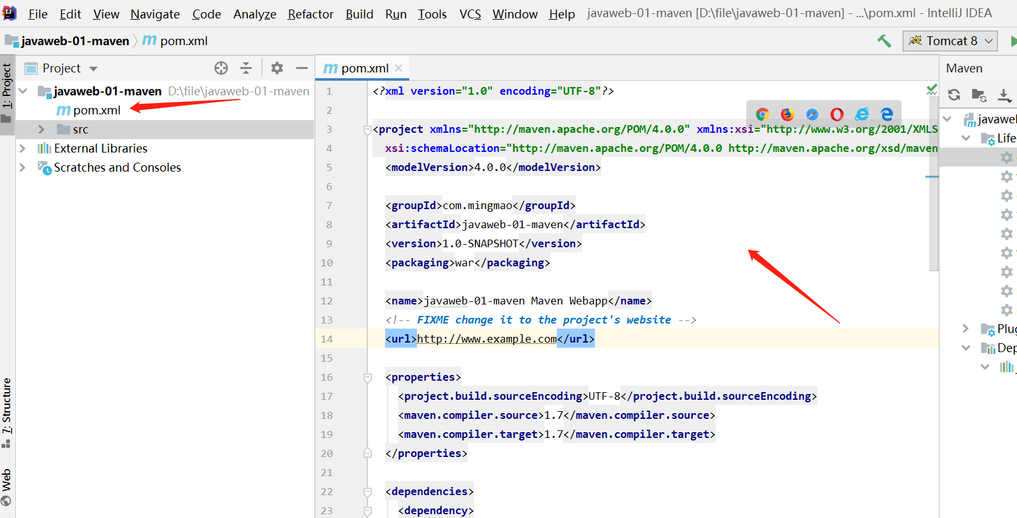Open the File menu
Viewport: 1017px width, 518px height.
(x=38, y=14)
